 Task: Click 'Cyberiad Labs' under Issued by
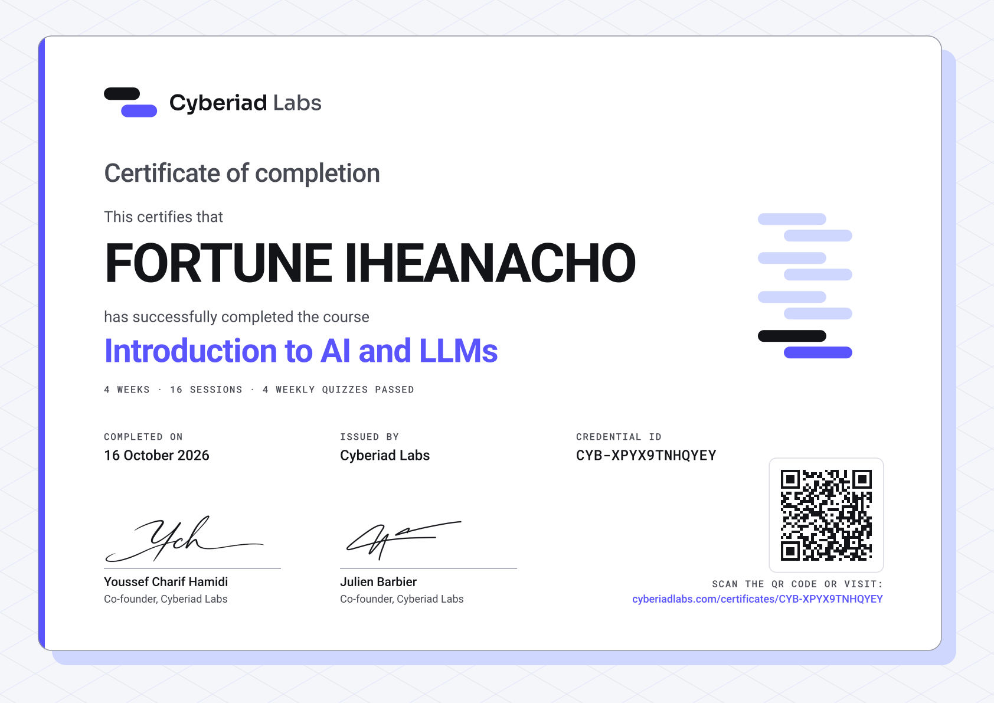point(385,455)
